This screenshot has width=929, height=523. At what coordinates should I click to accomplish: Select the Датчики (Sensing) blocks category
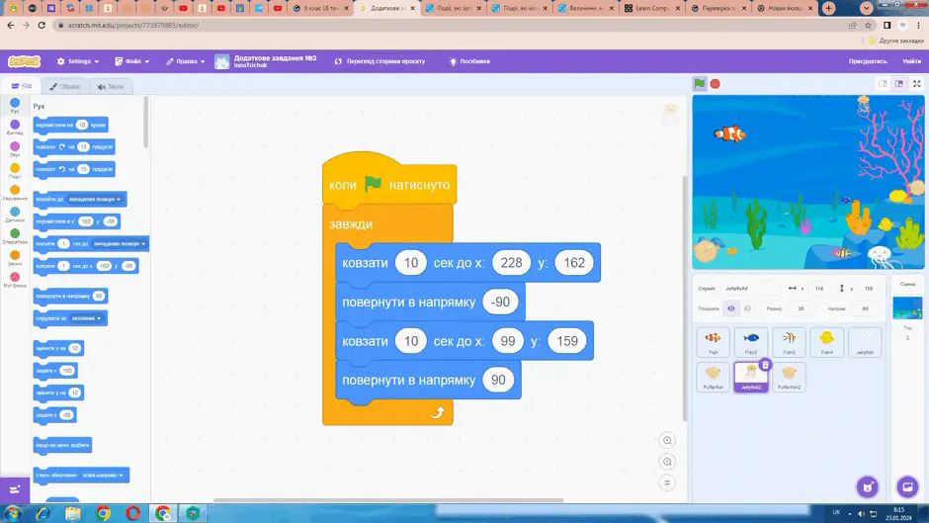(x=15, y=215)
